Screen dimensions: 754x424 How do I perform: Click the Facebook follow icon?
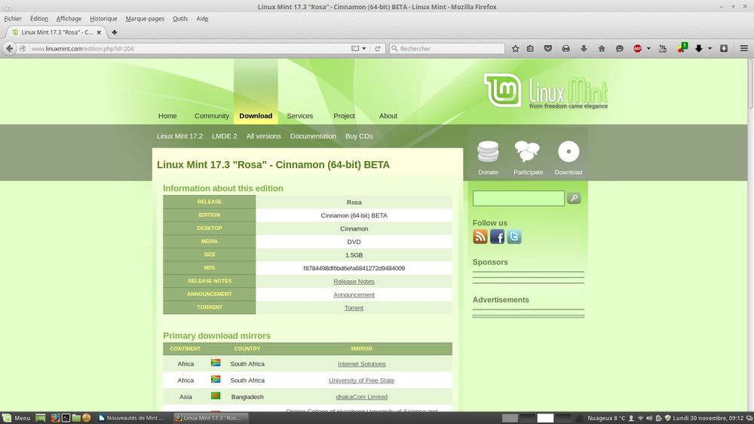point(497,237)
